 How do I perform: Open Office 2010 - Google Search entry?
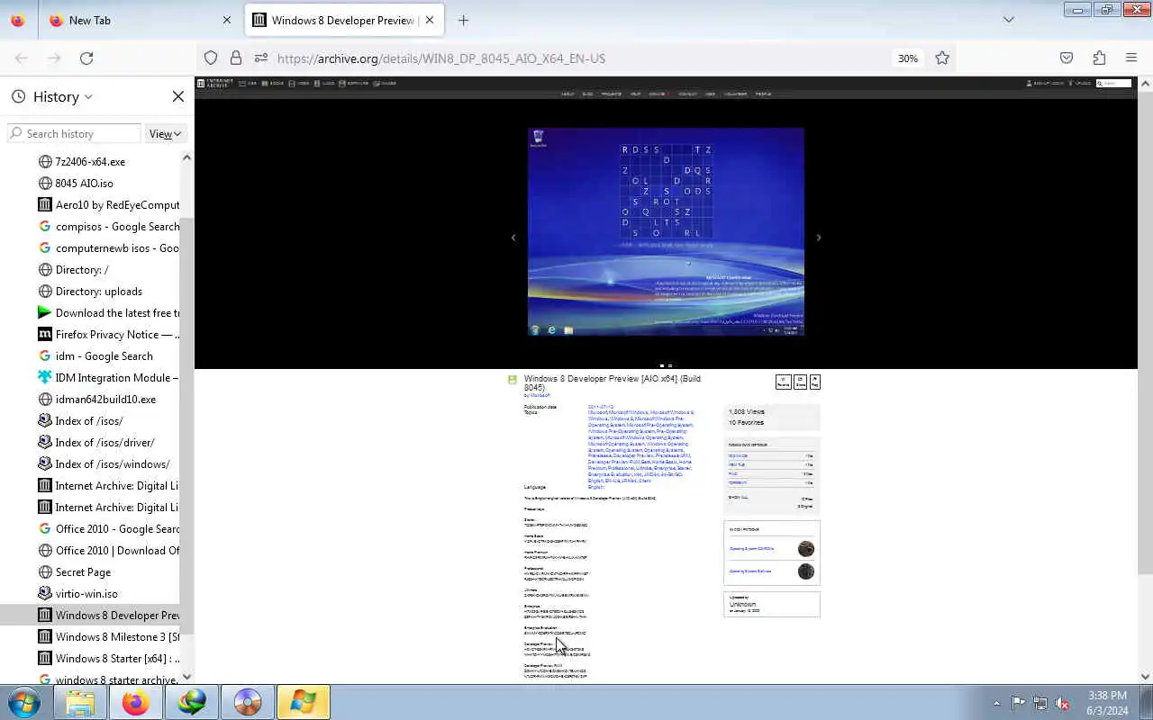(108, 529)
